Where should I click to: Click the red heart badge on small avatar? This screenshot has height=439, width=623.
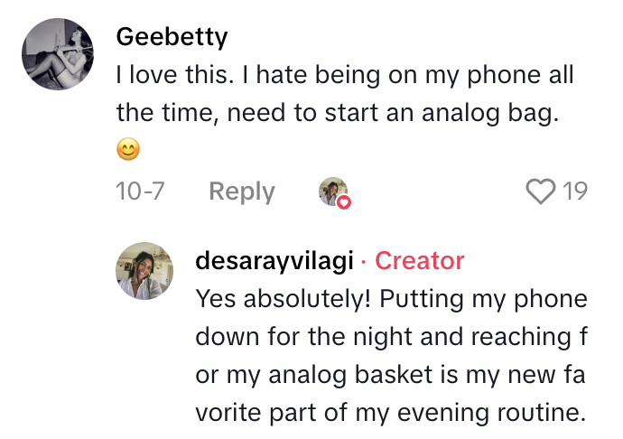point(344,202)
